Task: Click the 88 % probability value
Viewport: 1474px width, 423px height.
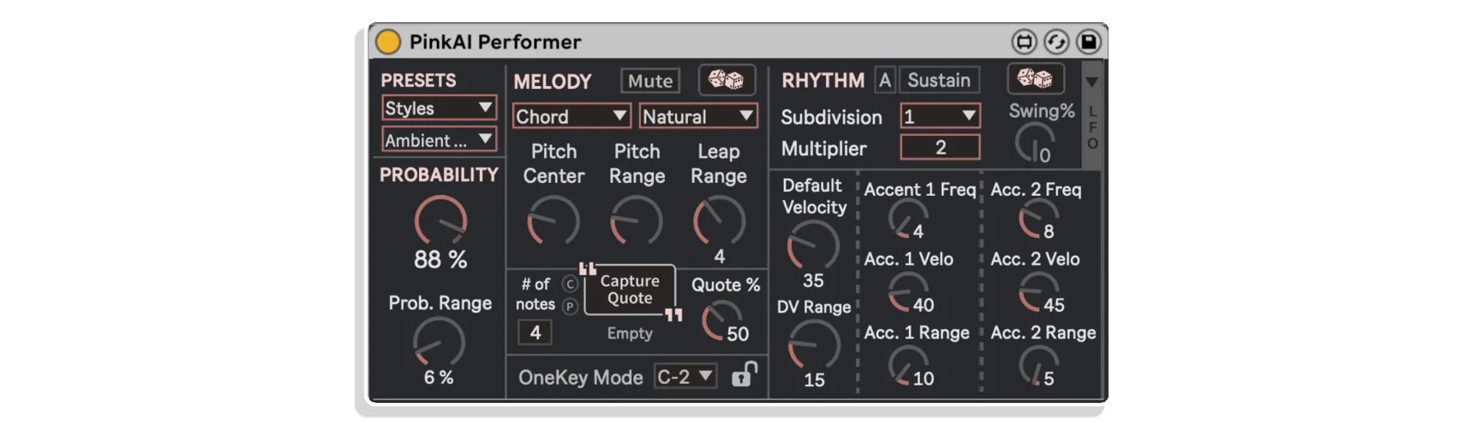Action: point(441,259)
